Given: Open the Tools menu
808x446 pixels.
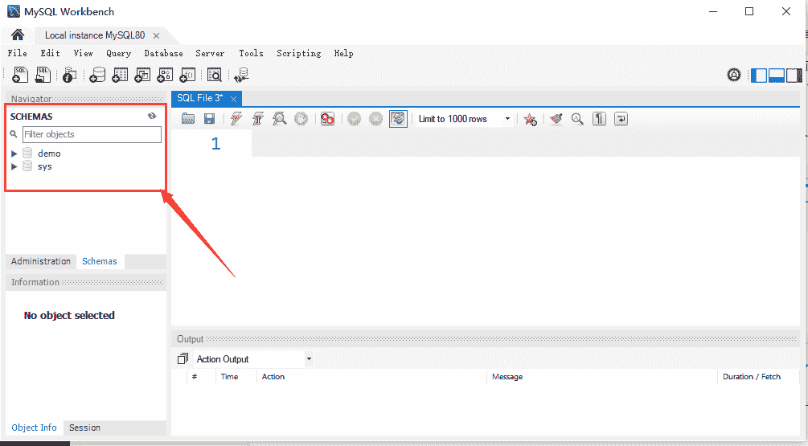Looking at the screenshot, I should pyautogui.click(x=251, y=53).
